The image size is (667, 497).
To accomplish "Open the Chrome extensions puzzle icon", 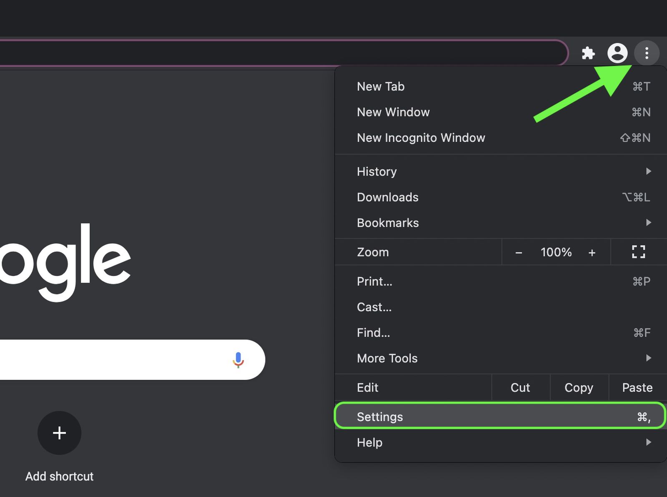I will point(588,53).
